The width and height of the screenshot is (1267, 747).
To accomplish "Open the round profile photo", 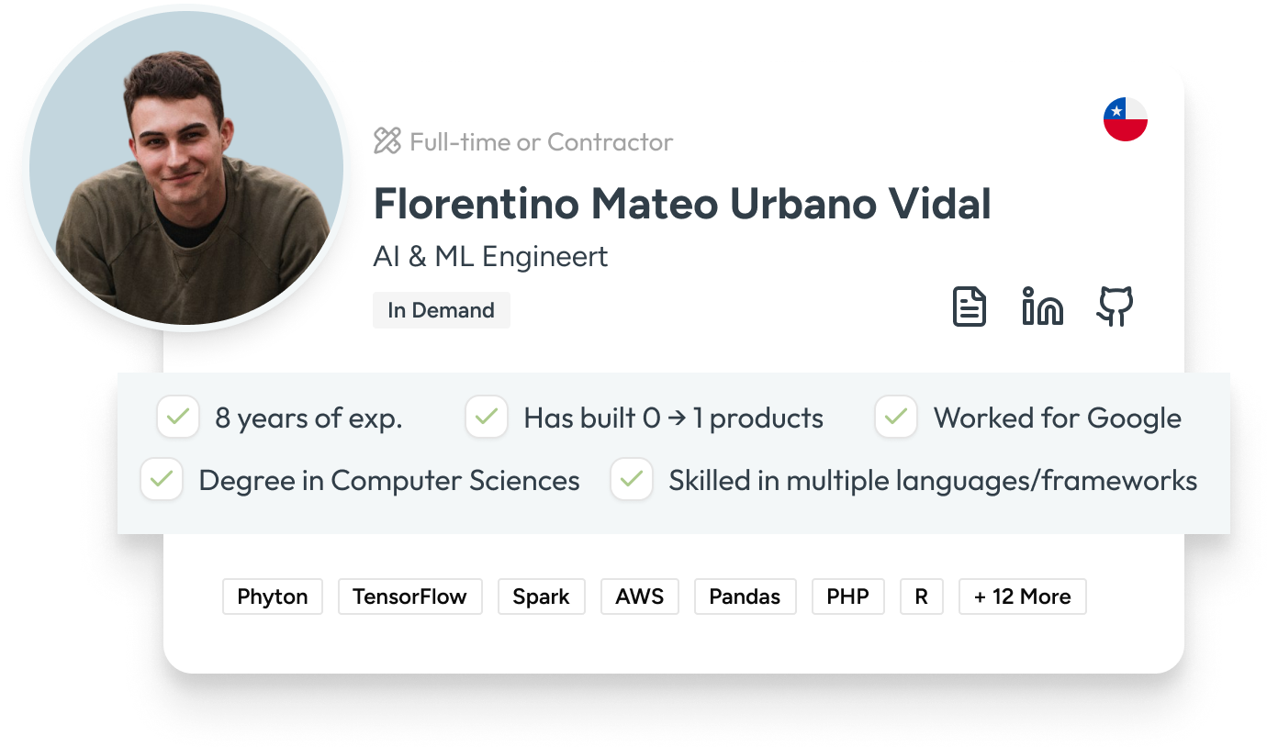I will [x=185, y=169].
